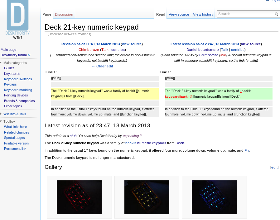Collapse the Main categories section arrow

[x=1, y=62]
